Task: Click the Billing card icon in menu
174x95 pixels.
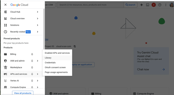Action: coord(5,54)
